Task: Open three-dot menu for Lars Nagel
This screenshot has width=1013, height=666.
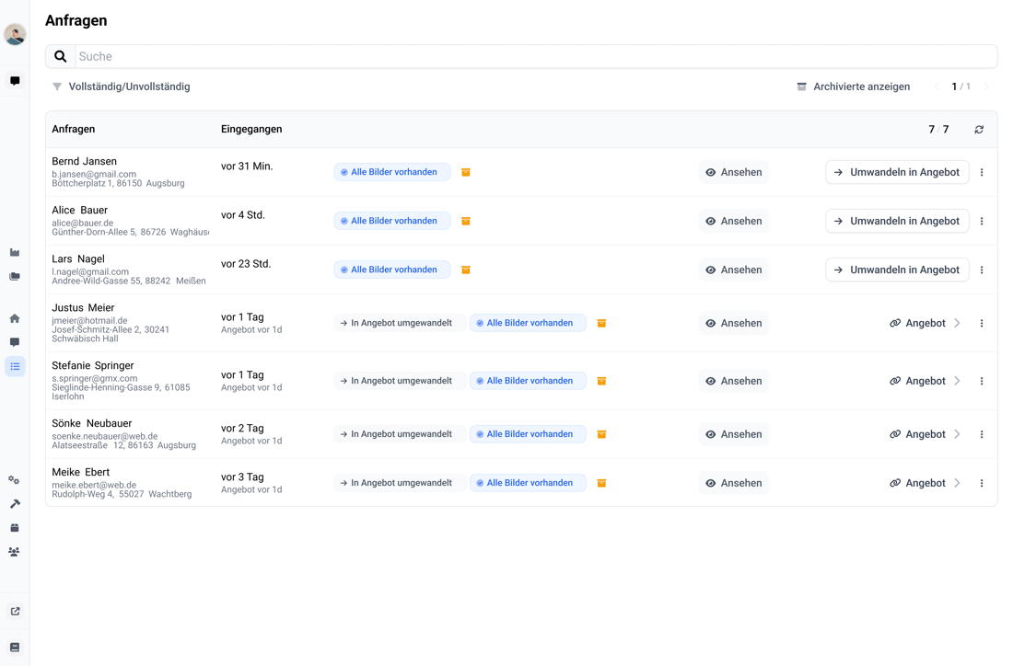Action: [982, 270]
